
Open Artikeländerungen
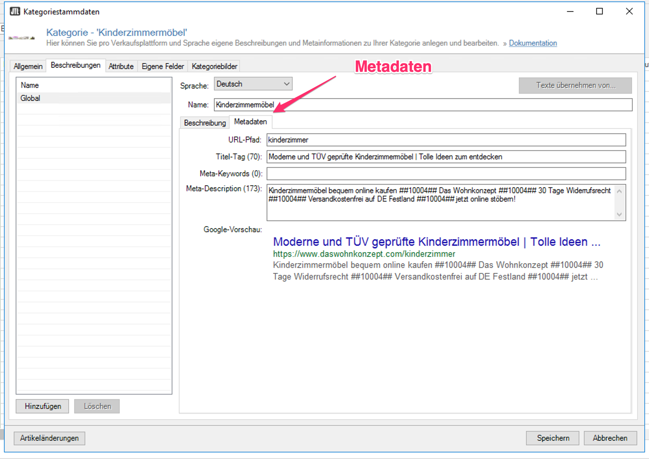click(49, 438)
